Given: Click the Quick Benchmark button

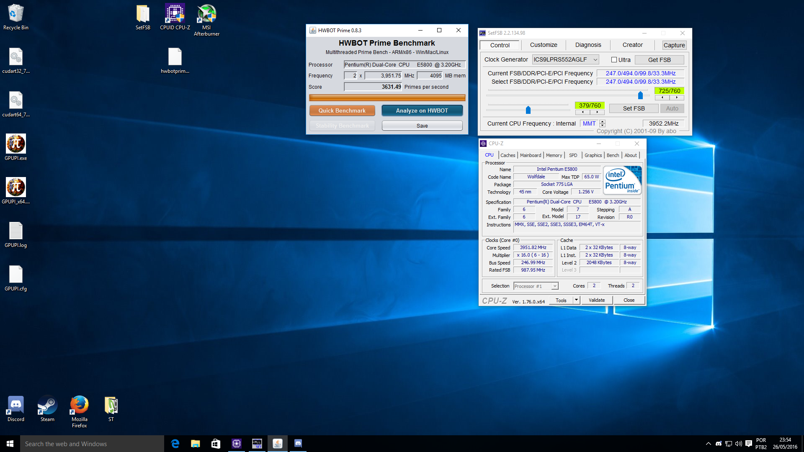Looking at the screenshot, I should pyautogui.click(x=342, y=110).
